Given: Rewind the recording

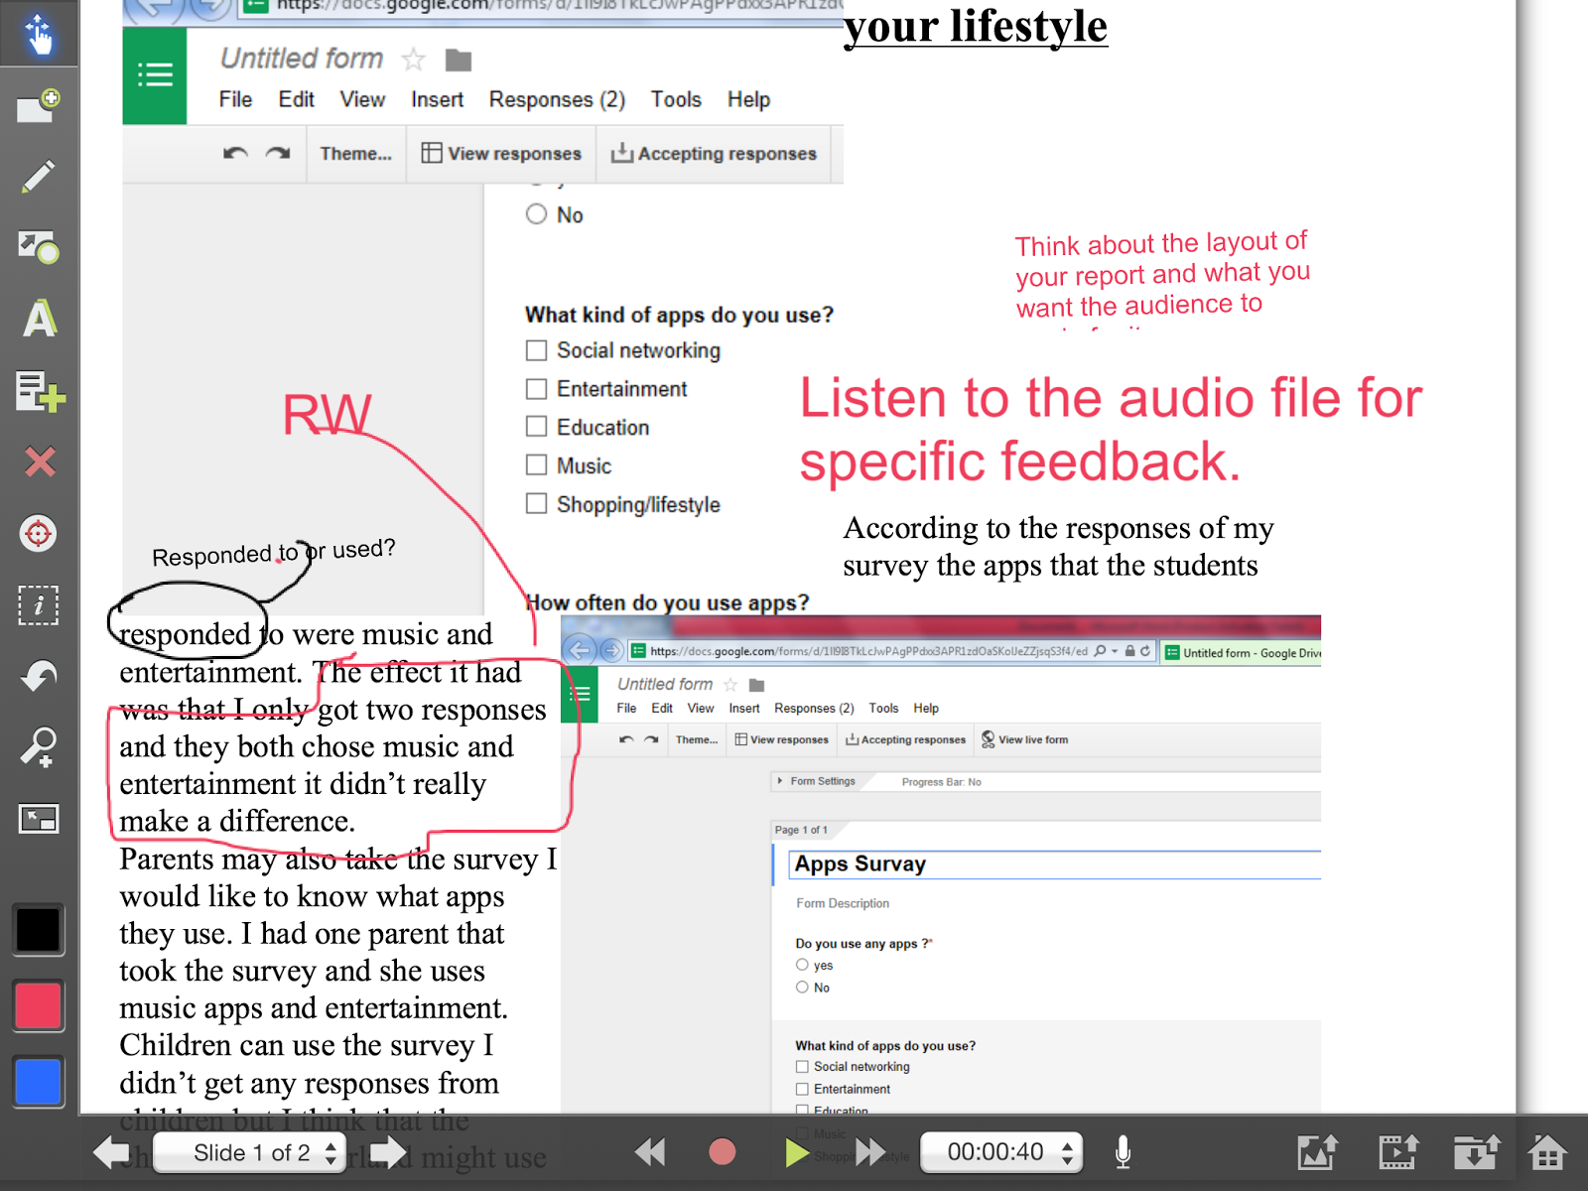Looking at the screenshot, I should click(650, 1152).
